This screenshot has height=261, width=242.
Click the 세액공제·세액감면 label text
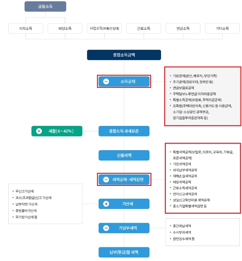[128, 180]
